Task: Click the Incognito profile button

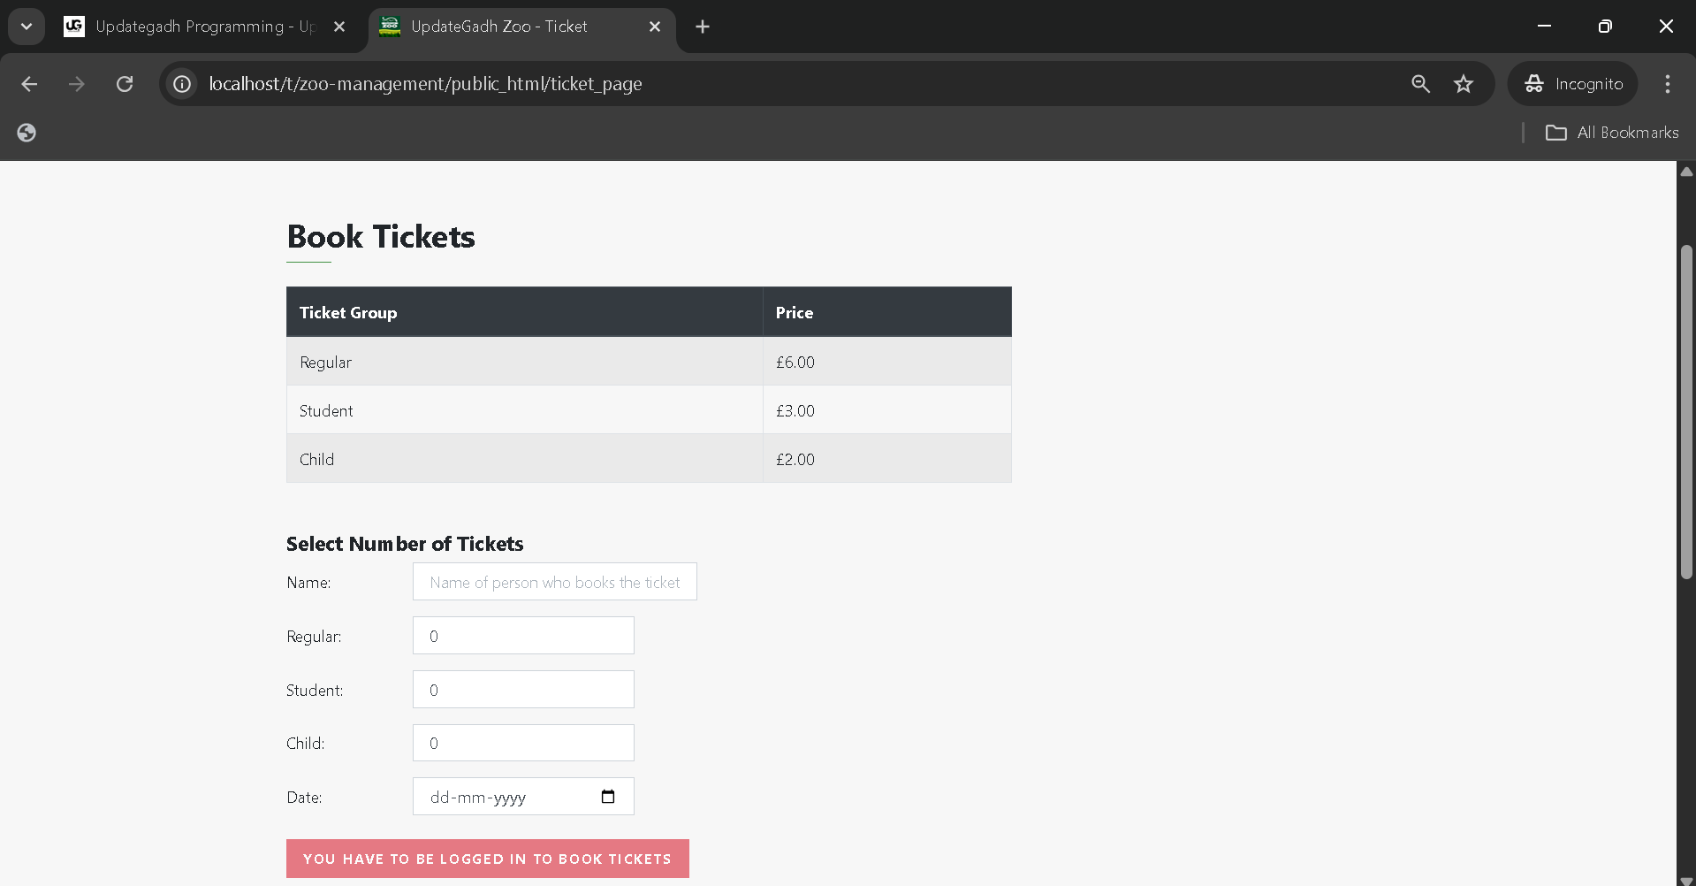Action: [1573, 84]
